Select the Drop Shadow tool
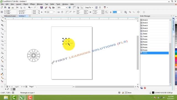This screenshot has width=177, height=100. tap(2, 66)
